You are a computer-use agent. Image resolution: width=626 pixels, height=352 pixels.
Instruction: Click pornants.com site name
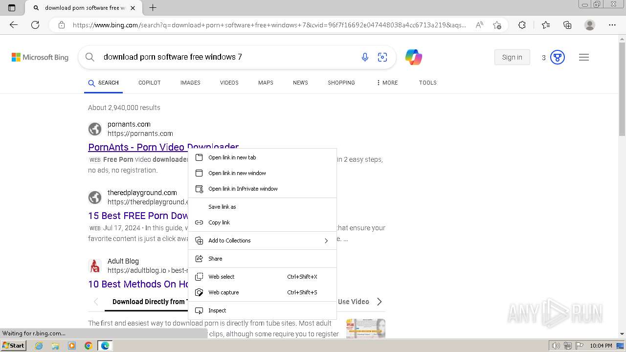(x=129, y=124)
